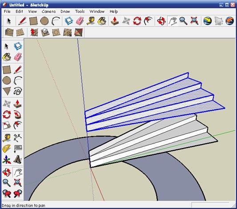Open the Draw menu

click(65, 12)
